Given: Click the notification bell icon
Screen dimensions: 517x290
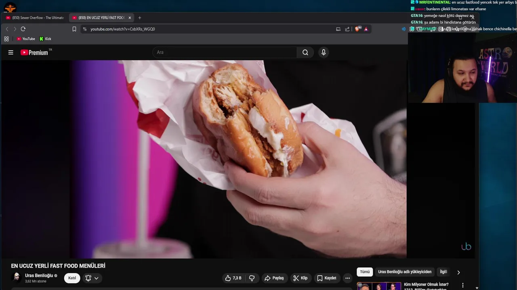Looking at the screenshot, I should tap(88, 278).
